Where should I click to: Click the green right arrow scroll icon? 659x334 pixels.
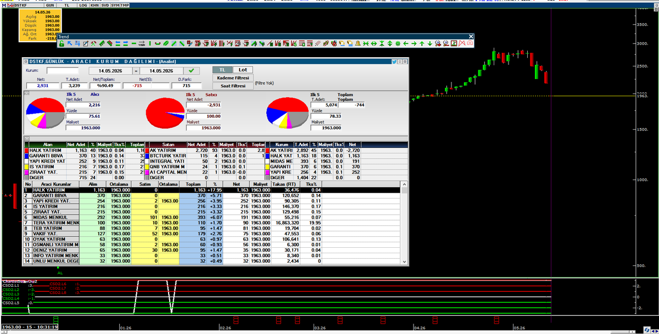[414, 43]
